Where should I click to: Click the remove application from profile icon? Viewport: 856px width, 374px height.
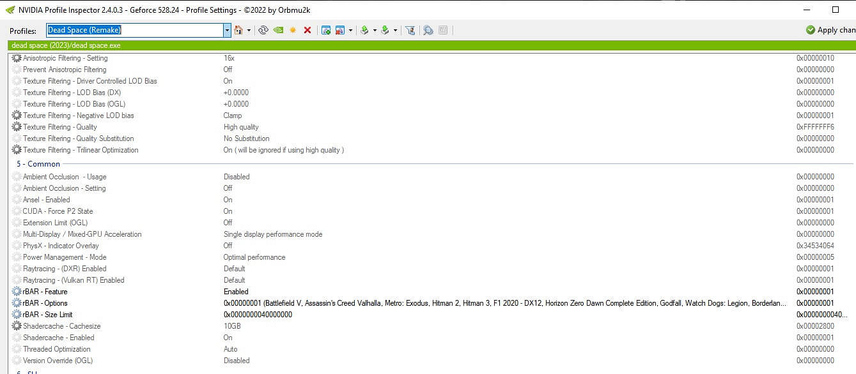coord(339,30)
